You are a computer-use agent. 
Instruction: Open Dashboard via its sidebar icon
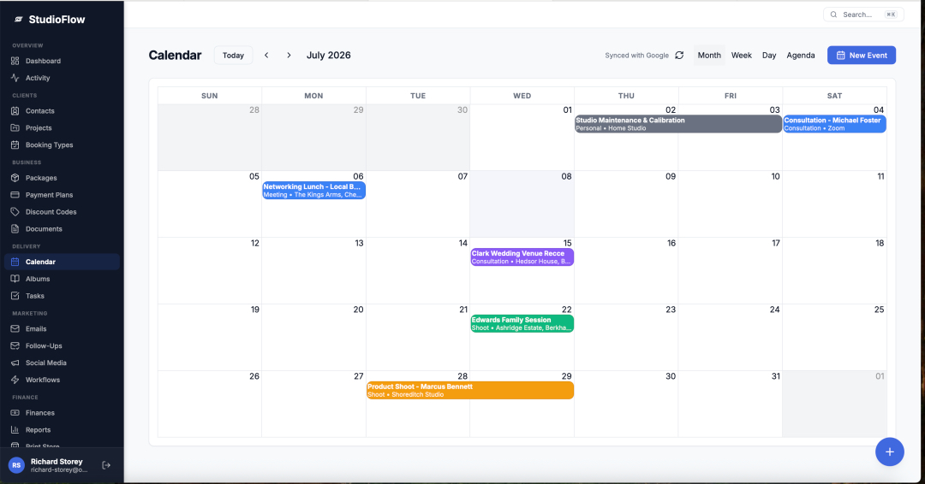click(x=15, y=61)
